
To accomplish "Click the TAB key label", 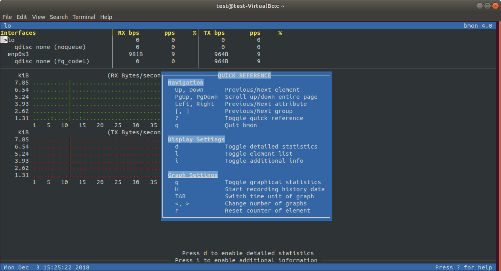I will [x=180, y=196].
